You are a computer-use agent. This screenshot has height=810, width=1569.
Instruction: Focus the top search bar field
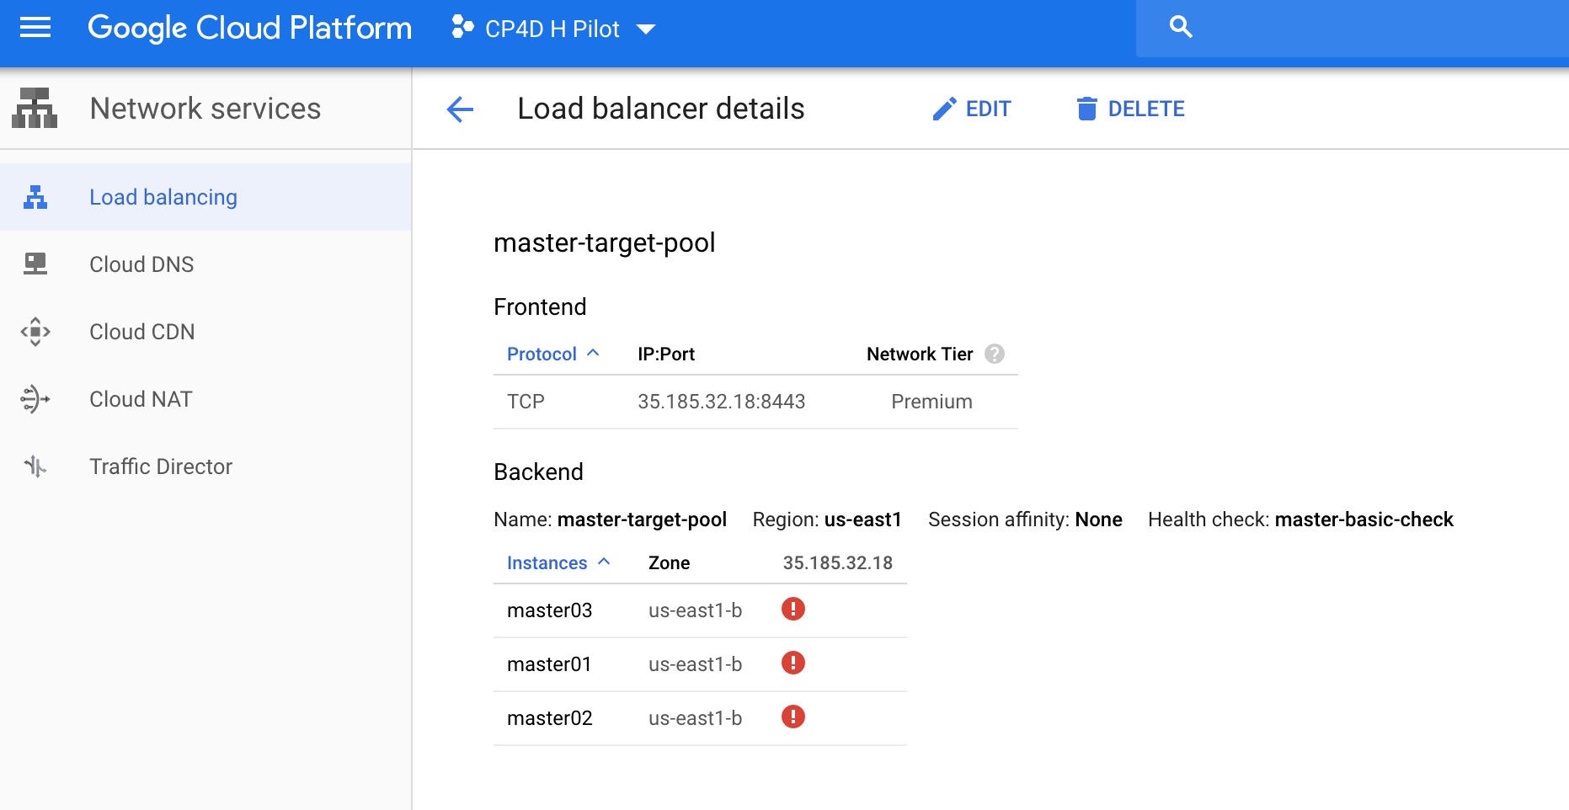tap(1353, 28)
